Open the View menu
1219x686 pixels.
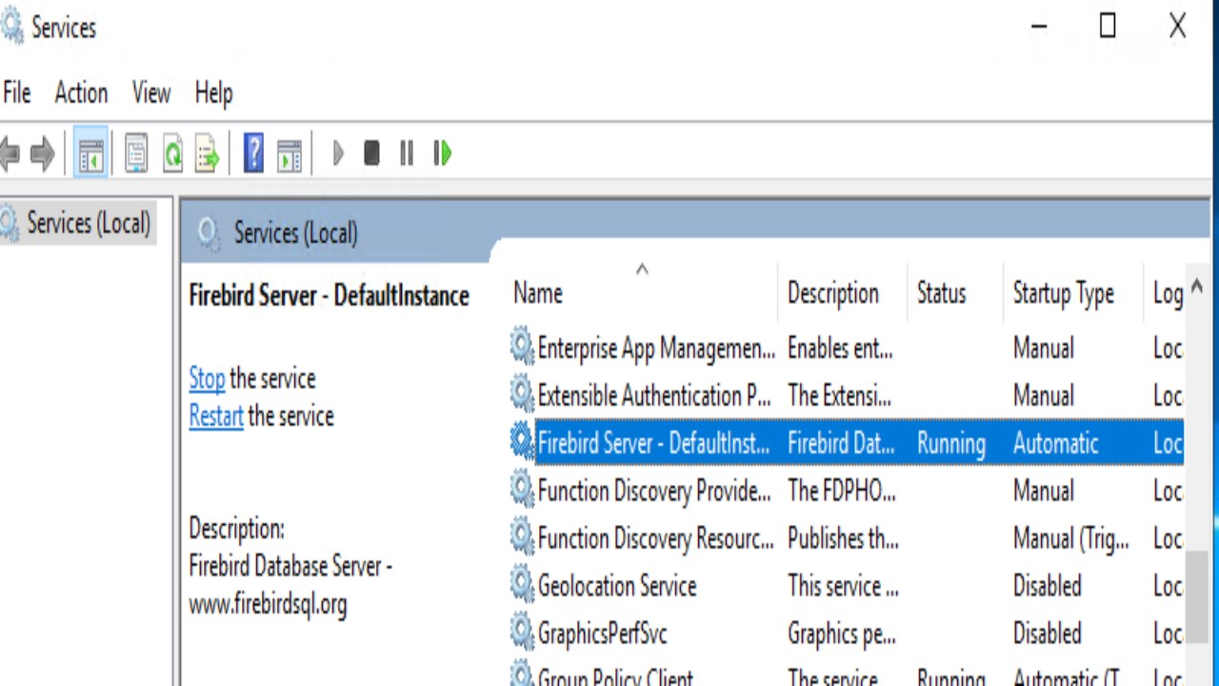click(x=151, y=92)
